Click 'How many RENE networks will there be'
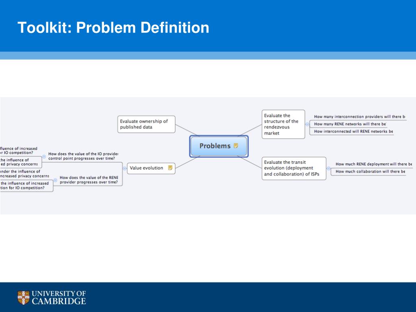 click(x=350, y=124)
